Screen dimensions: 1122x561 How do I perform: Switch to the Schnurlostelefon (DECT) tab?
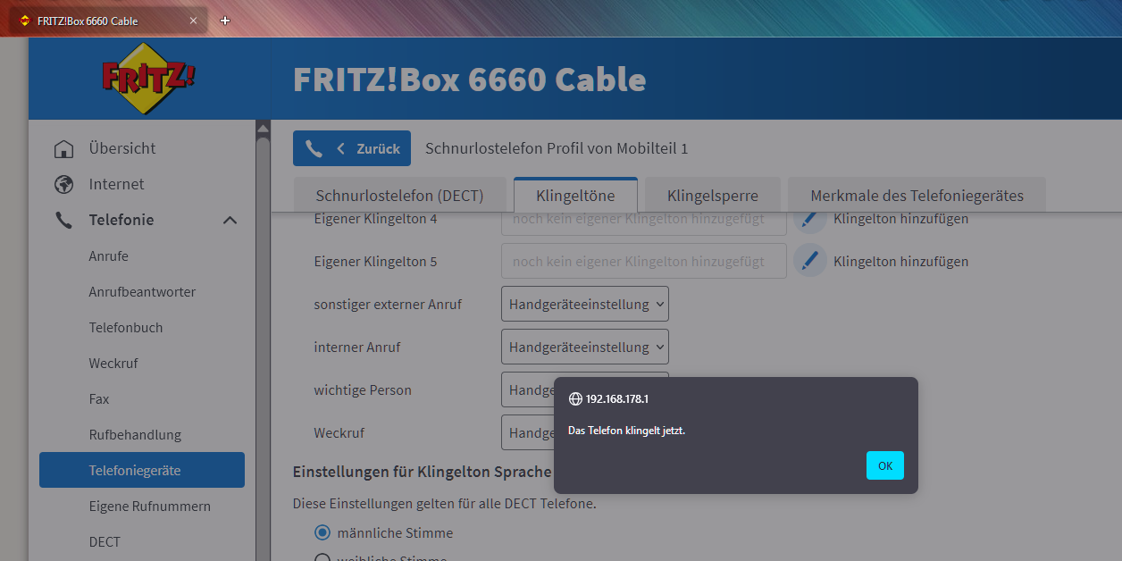[399, 195]
